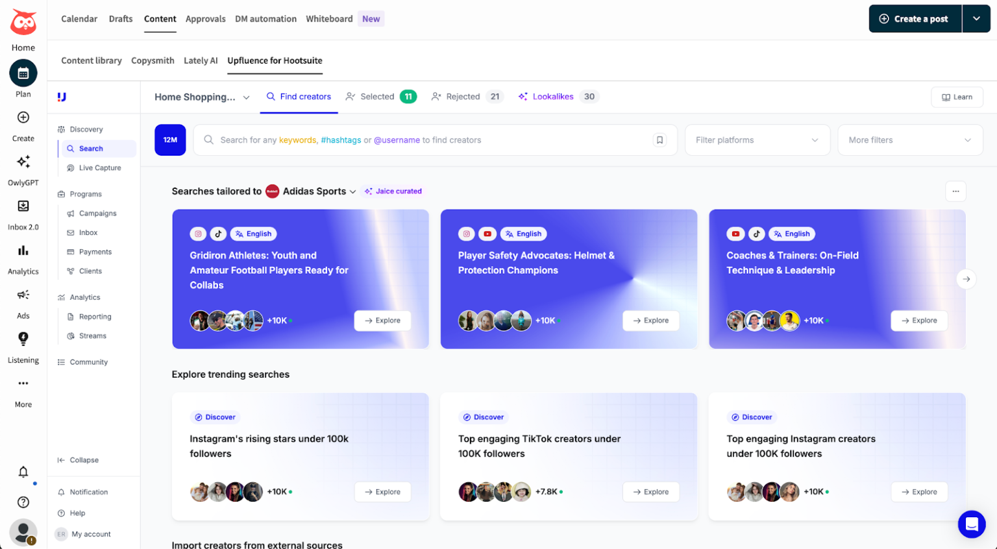This screenshot has width=997, height=549.
Task: Explore the Gridiron Athletes search card
Action: coord(382,321)
